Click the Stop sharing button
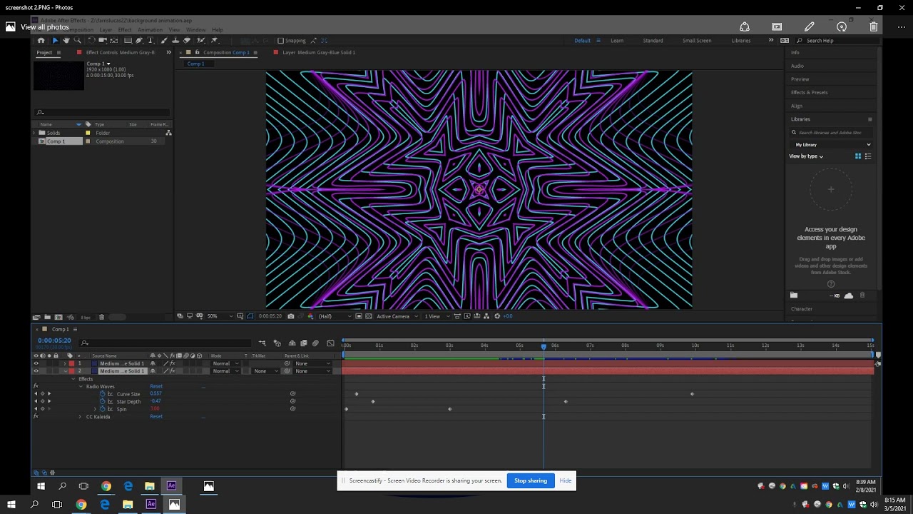 click(530, 480)
